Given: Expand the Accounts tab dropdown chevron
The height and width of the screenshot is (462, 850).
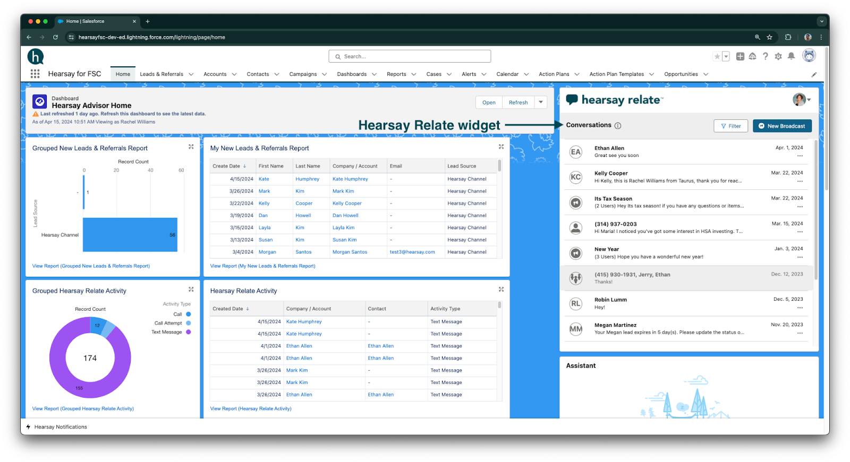Looking at the screenshot, I should click(x=234, y=74).
